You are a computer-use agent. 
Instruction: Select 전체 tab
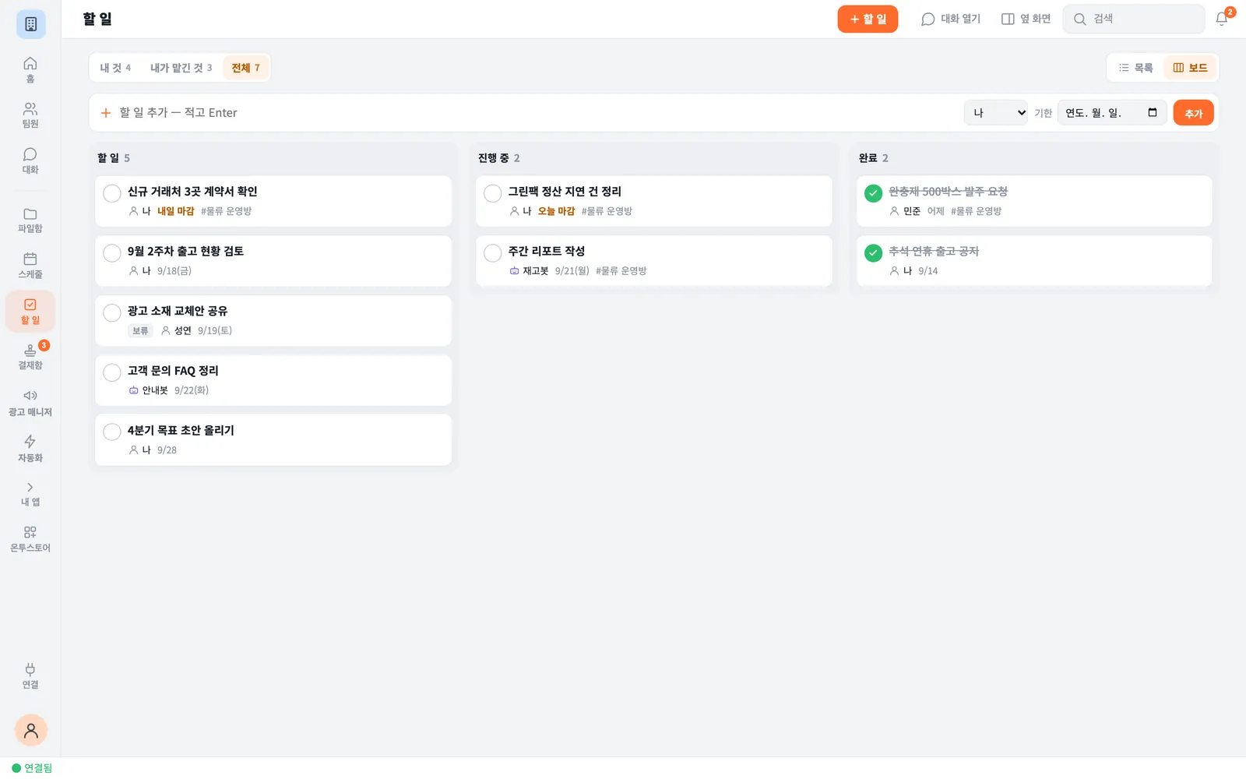click(x=245, y=68)
